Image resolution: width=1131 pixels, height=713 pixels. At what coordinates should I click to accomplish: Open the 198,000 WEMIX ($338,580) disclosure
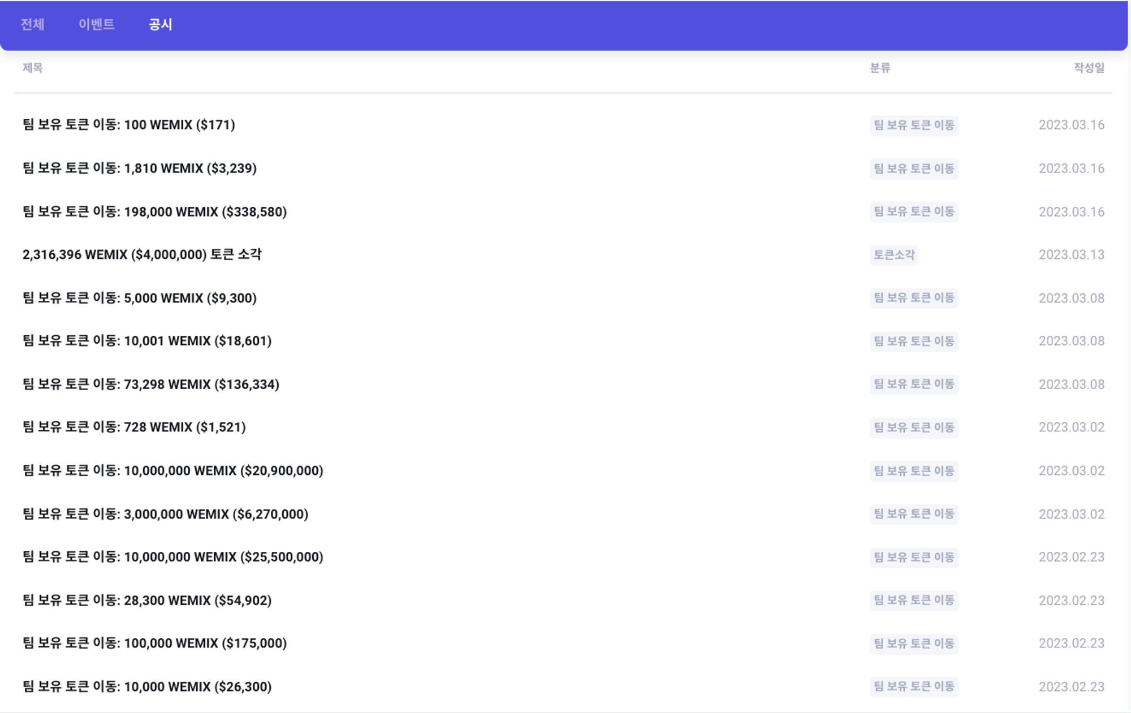pos(154,212)
